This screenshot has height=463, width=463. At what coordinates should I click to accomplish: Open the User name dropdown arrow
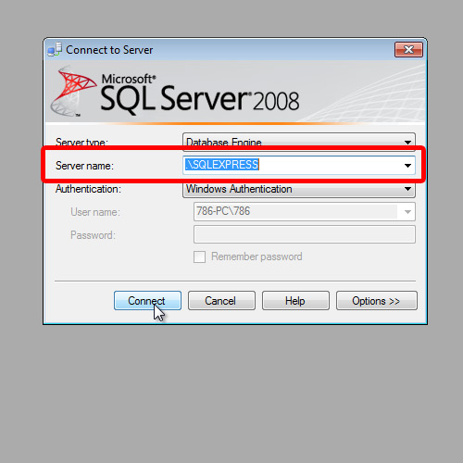[407, 212]
